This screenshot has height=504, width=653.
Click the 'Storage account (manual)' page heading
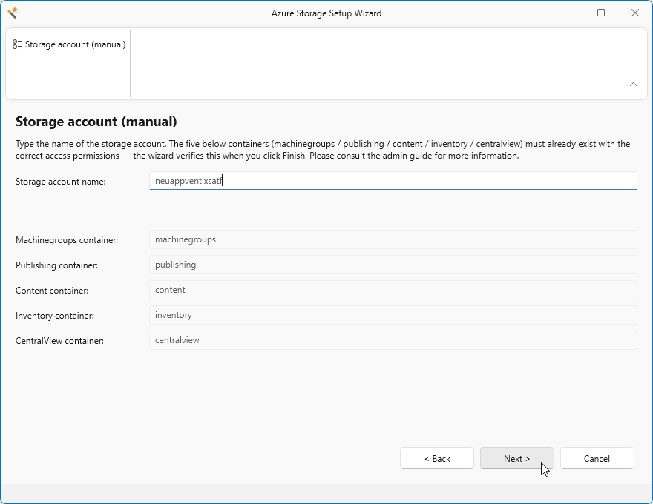[x=96, y=122]
